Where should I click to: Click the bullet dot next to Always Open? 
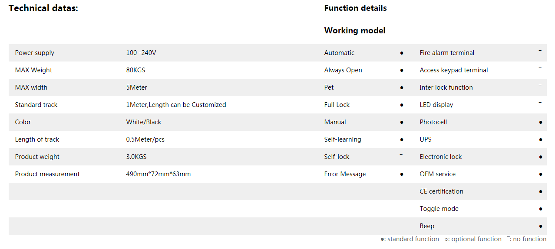(x=401, y=70)
